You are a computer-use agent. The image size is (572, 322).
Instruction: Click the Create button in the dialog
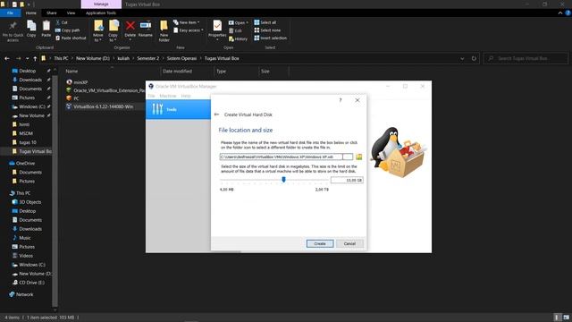[x=320, y=243]
